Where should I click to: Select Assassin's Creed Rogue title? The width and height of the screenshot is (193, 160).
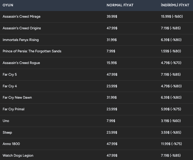pos(21,63)
